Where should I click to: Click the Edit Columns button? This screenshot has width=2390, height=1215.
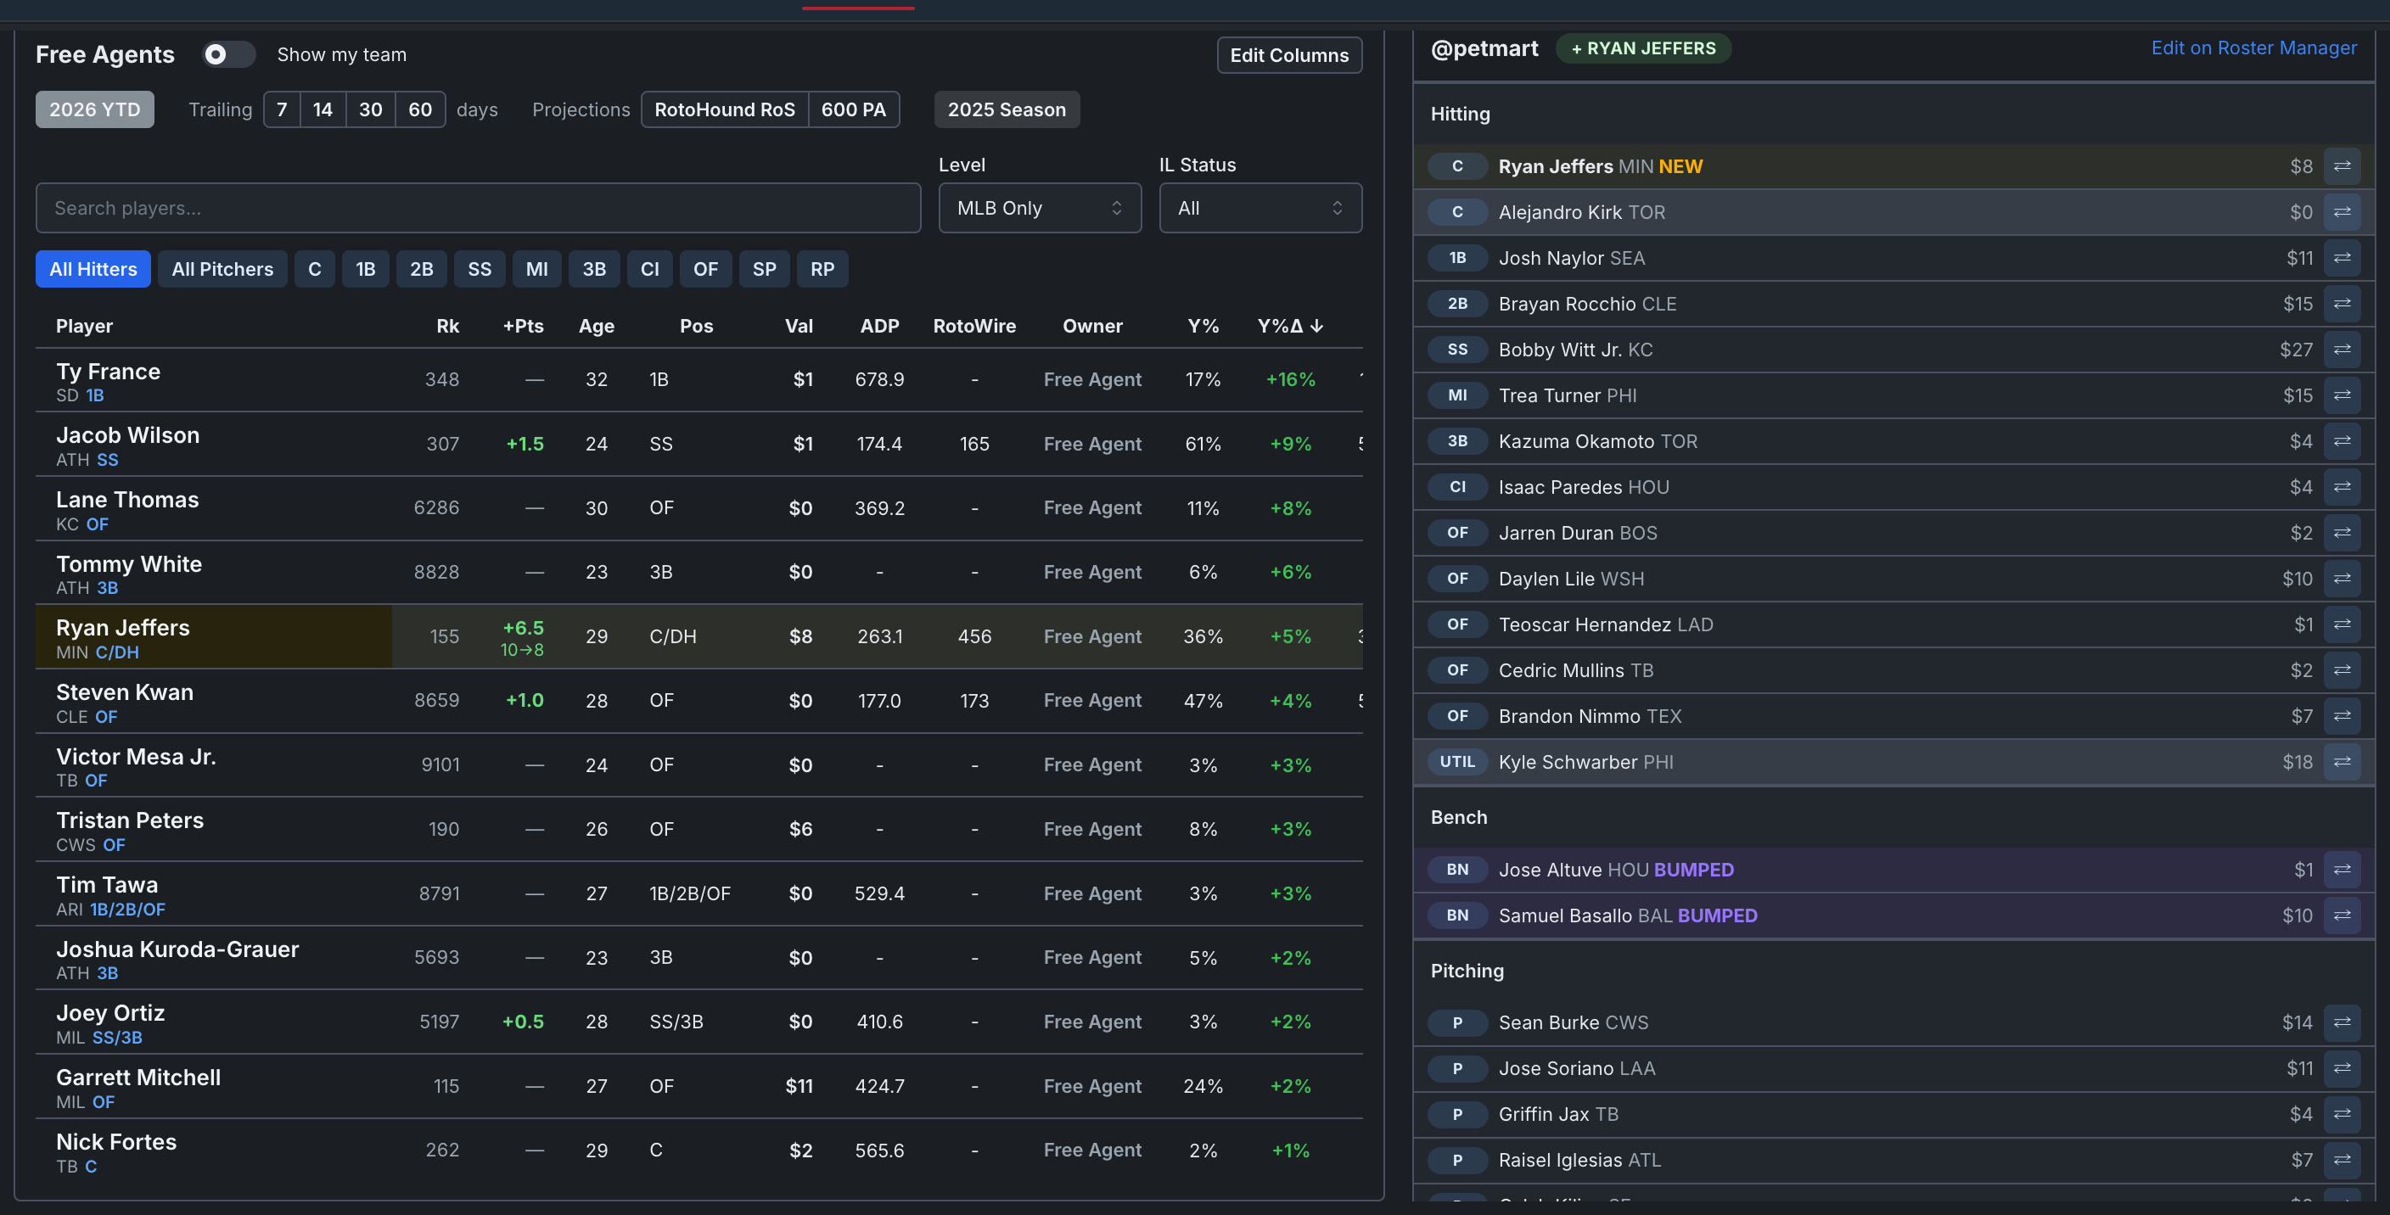(1288, 54)
